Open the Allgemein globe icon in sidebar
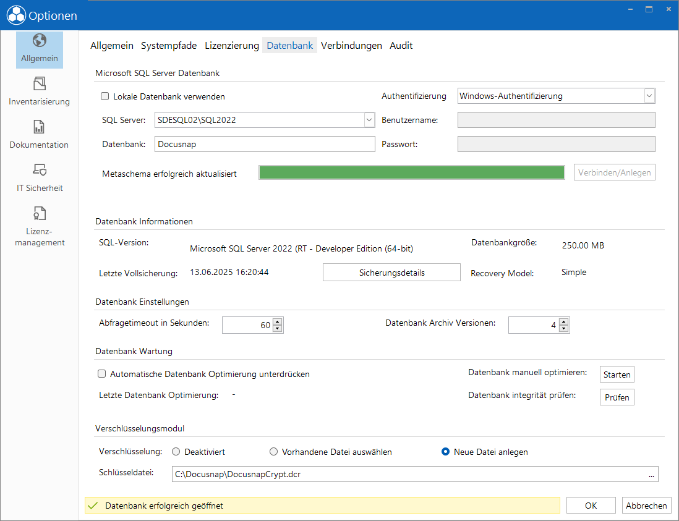The image size is (679, 521). (40, 41)
